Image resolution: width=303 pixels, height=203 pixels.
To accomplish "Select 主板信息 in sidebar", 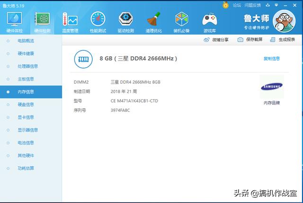I will [31, 79].
